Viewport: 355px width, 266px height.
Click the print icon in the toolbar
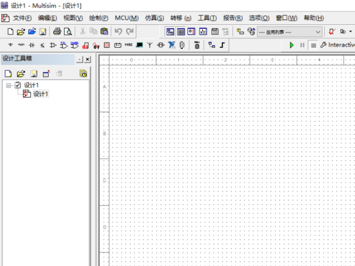pyautogui.click(x=57, y=31)
